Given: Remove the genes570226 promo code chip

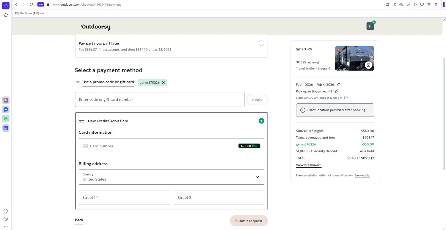Looking at the screenshot, I should 163,83.
